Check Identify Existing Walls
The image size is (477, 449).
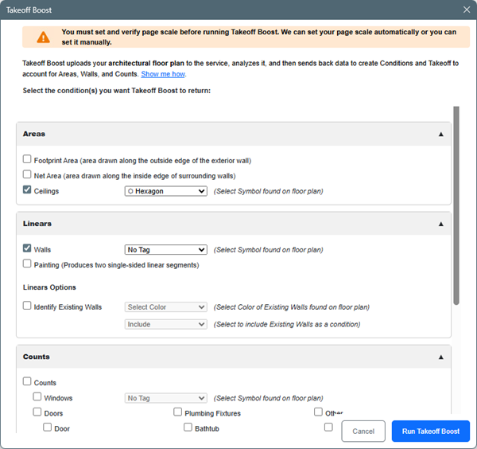(x=27, y=306)
